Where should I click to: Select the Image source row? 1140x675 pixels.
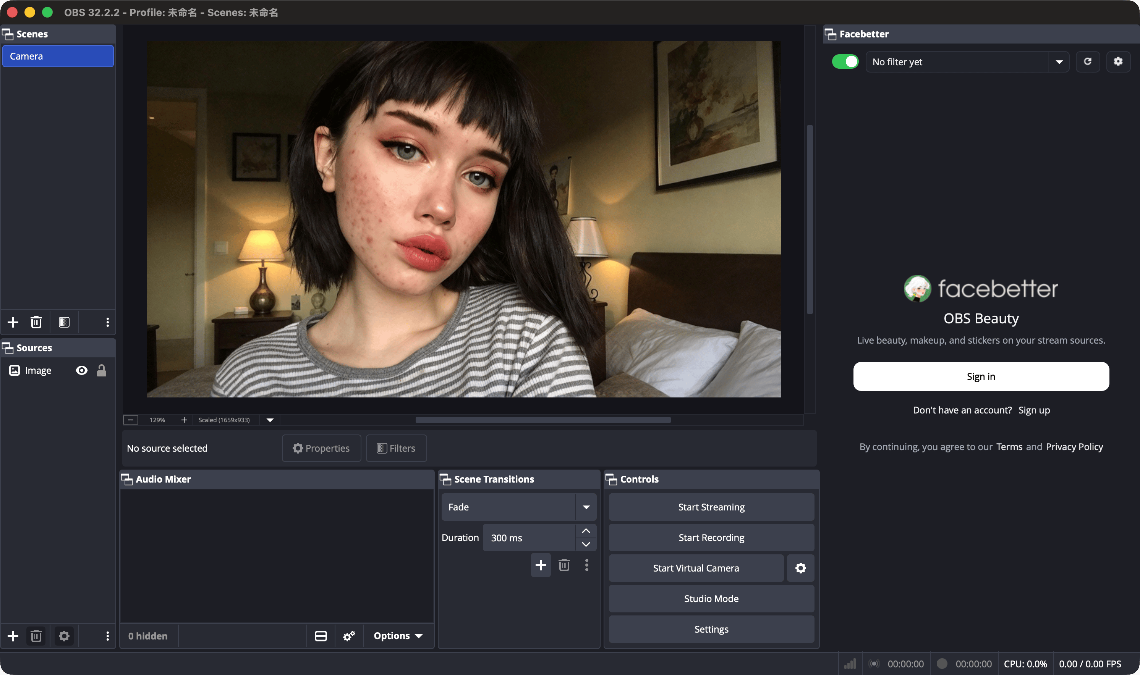[58, 370]
